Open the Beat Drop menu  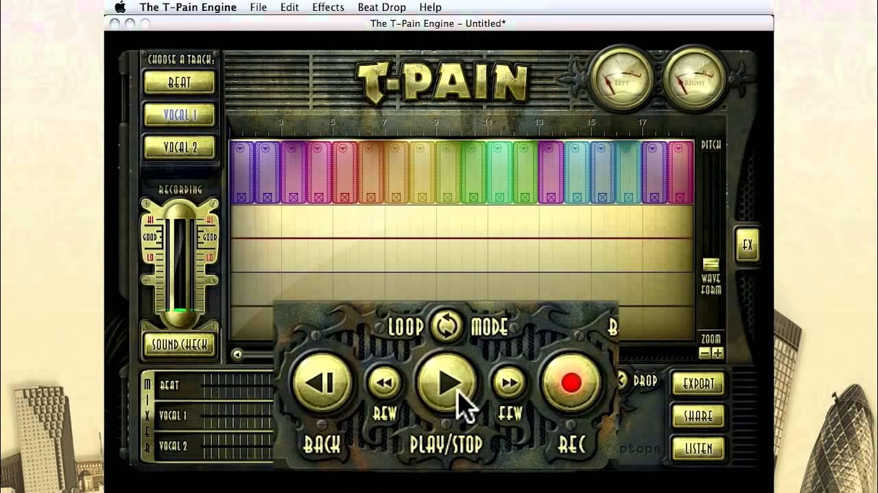coord(381,7)
